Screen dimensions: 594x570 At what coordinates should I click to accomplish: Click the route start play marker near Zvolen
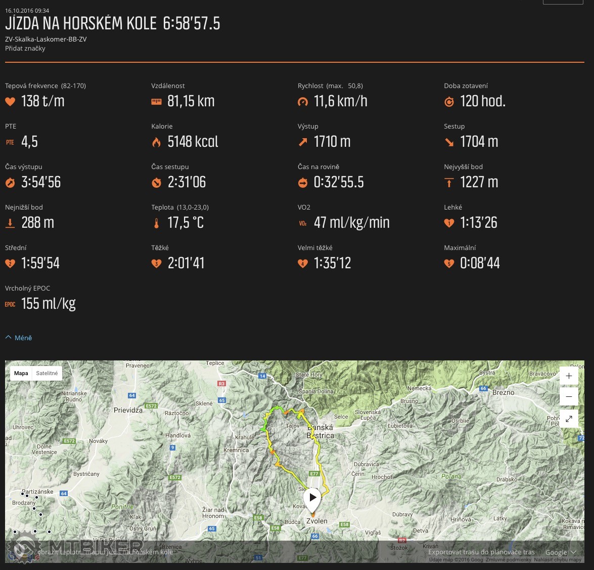click(312, 498)
